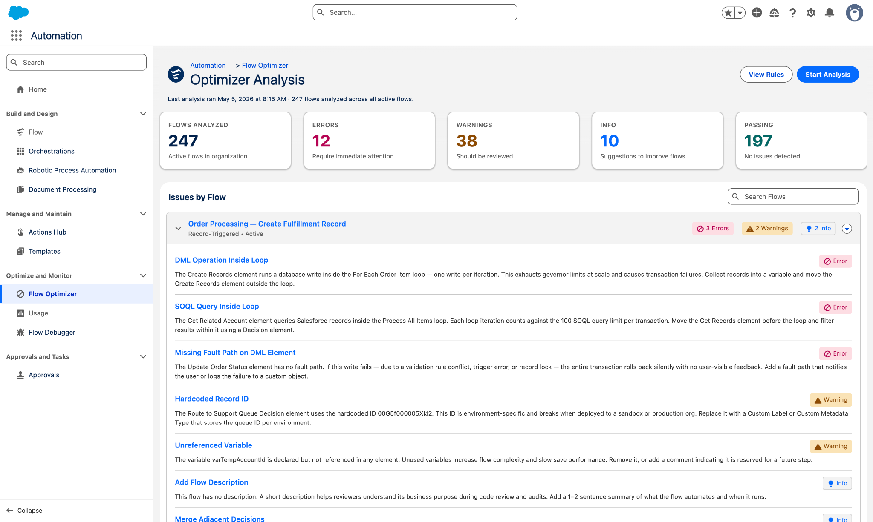The width and height of the screenshot is (873, 522).
Task: Open Missing Fault Path on DML Element
Action: 235,352
